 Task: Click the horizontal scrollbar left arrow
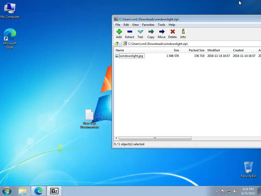(x=116, y=138)
